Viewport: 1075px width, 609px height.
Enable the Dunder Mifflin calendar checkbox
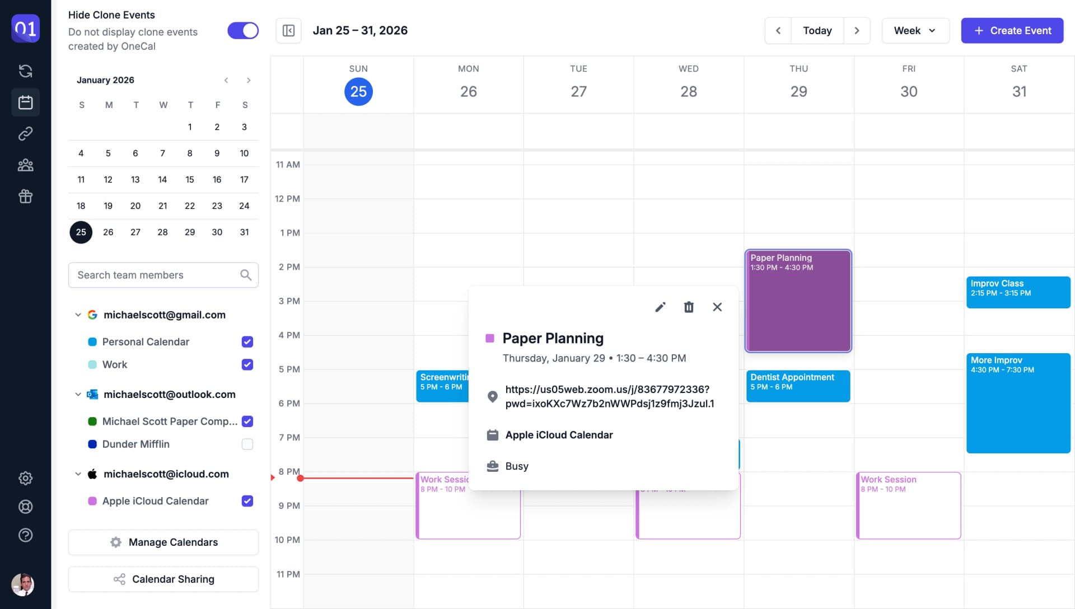click(x=247, y=444)
